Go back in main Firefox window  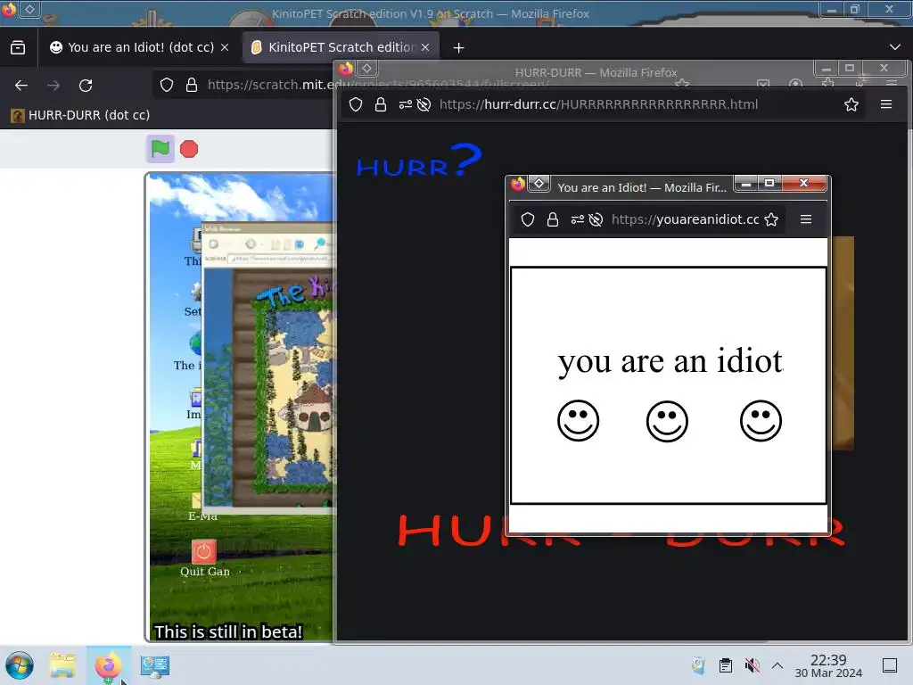(21, 86)
